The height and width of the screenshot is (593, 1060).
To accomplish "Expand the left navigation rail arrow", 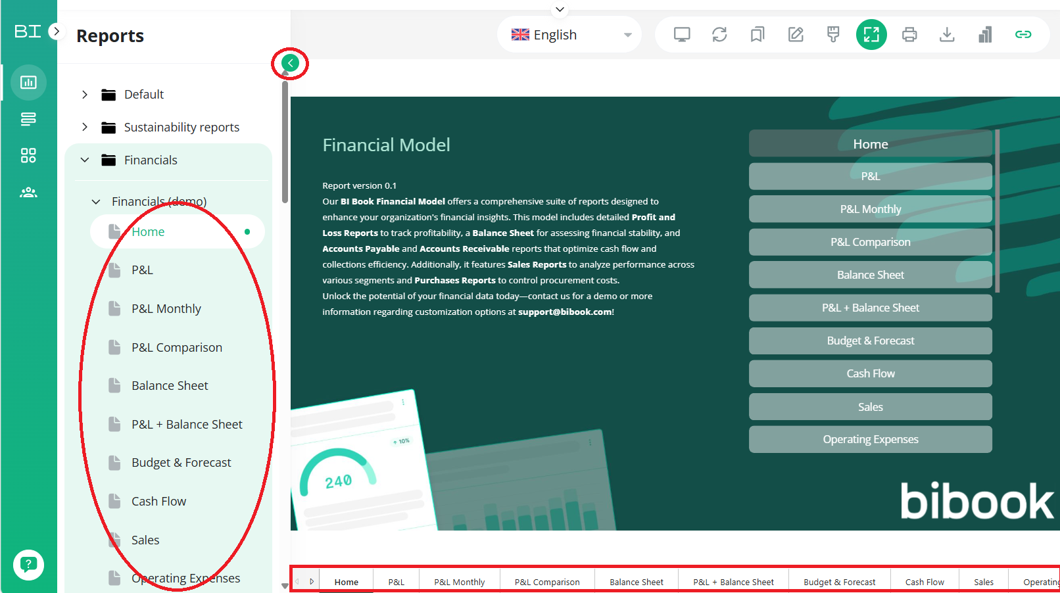I will (x=57, y=31).
